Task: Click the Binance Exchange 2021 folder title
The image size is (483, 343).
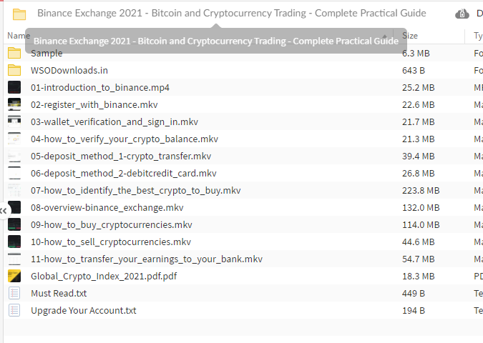Action: click(232, 14)
